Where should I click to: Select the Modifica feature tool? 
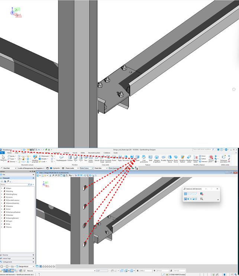click(182, 158)
